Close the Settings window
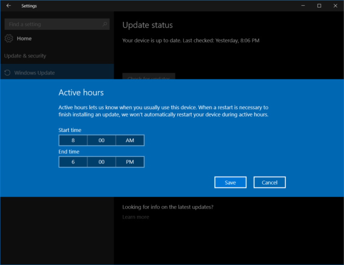 point(334,6)
